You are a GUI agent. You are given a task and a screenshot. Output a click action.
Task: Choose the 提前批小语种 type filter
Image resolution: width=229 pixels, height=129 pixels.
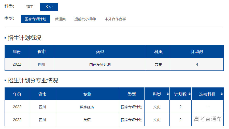[x=85, y=19]
